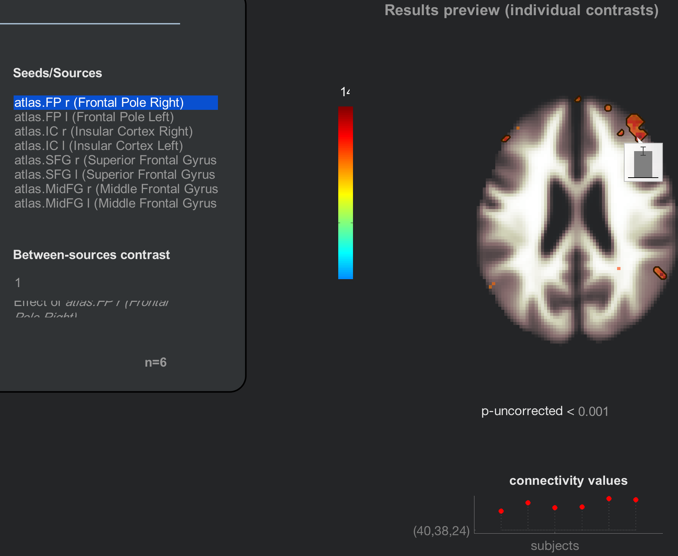Click the bar plot tooltip thumbnail on brain
The height and width of the screenshot is (556, 678).
coord(643,162)
